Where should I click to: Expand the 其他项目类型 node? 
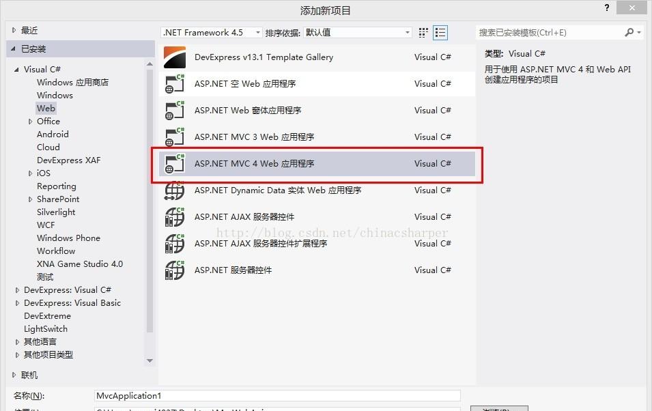[x=17, y=355]
